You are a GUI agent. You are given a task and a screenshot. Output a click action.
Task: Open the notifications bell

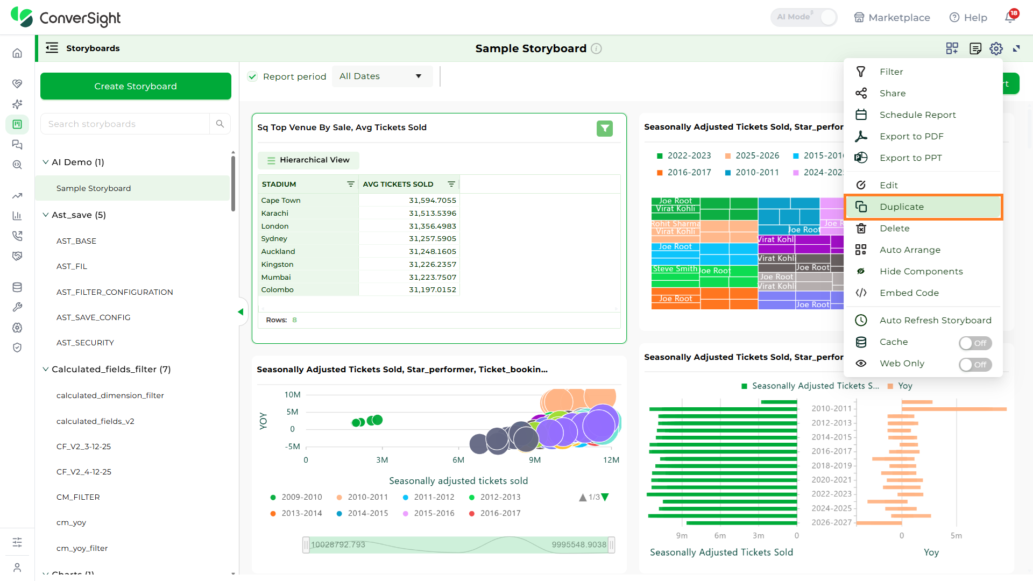(1010, 17)
